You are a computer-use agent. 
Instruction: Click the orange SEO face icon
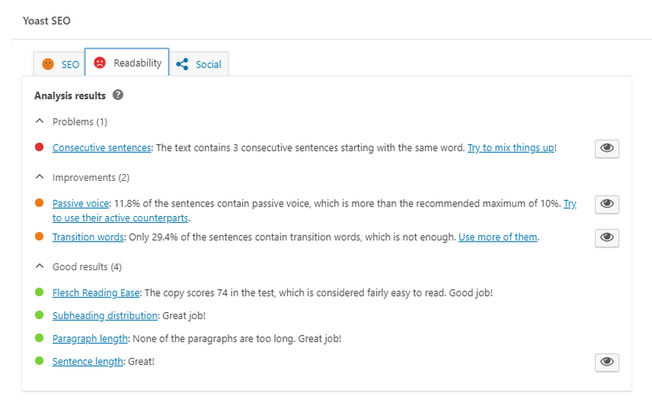tap(48, 64)
